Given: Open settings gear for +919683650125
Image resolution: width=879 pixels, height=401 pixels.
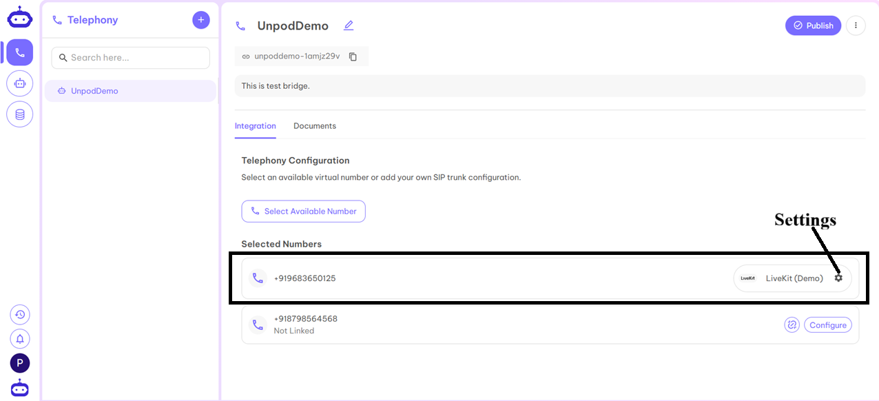Looking at the screenshot, I should click(838, 278).
